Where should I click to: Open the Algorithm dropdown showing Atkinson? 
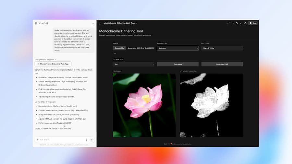[178, 48]
